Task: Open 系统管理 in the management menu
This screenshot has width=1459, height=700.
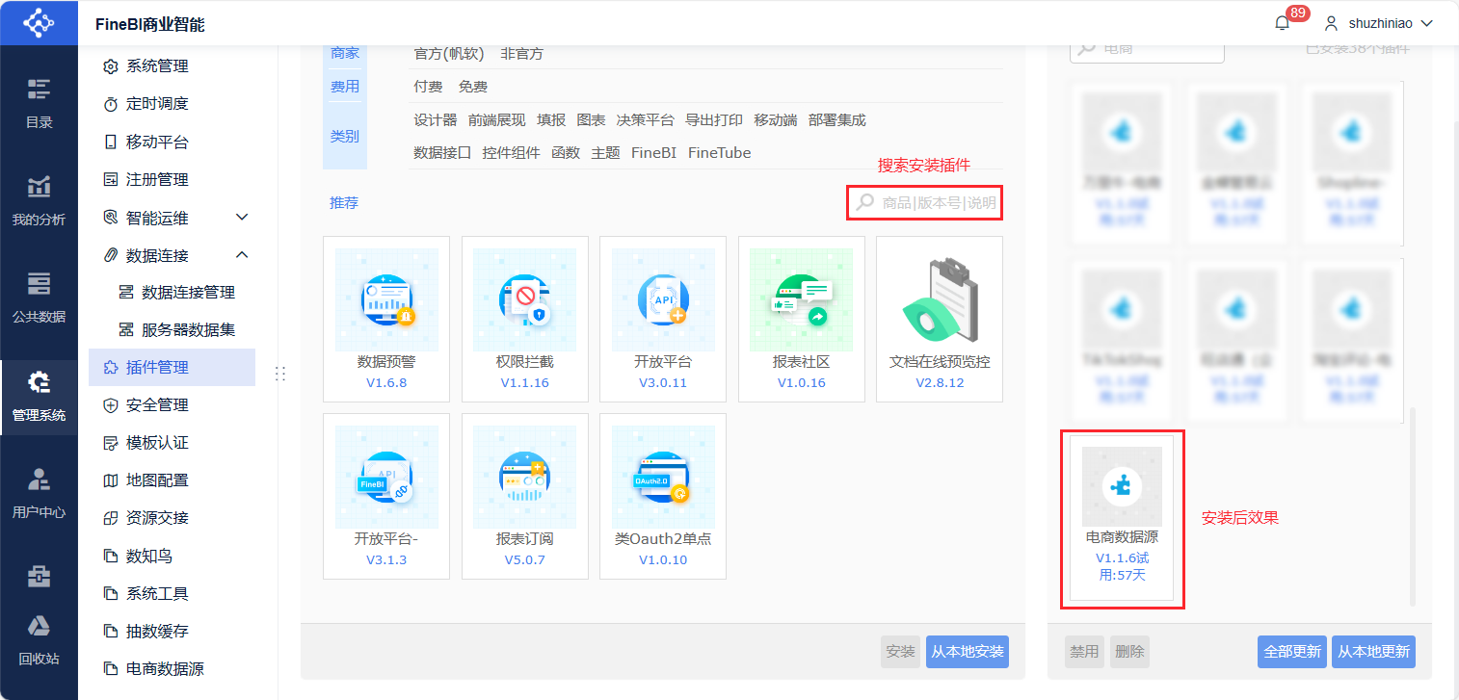Action: (172, 66)
